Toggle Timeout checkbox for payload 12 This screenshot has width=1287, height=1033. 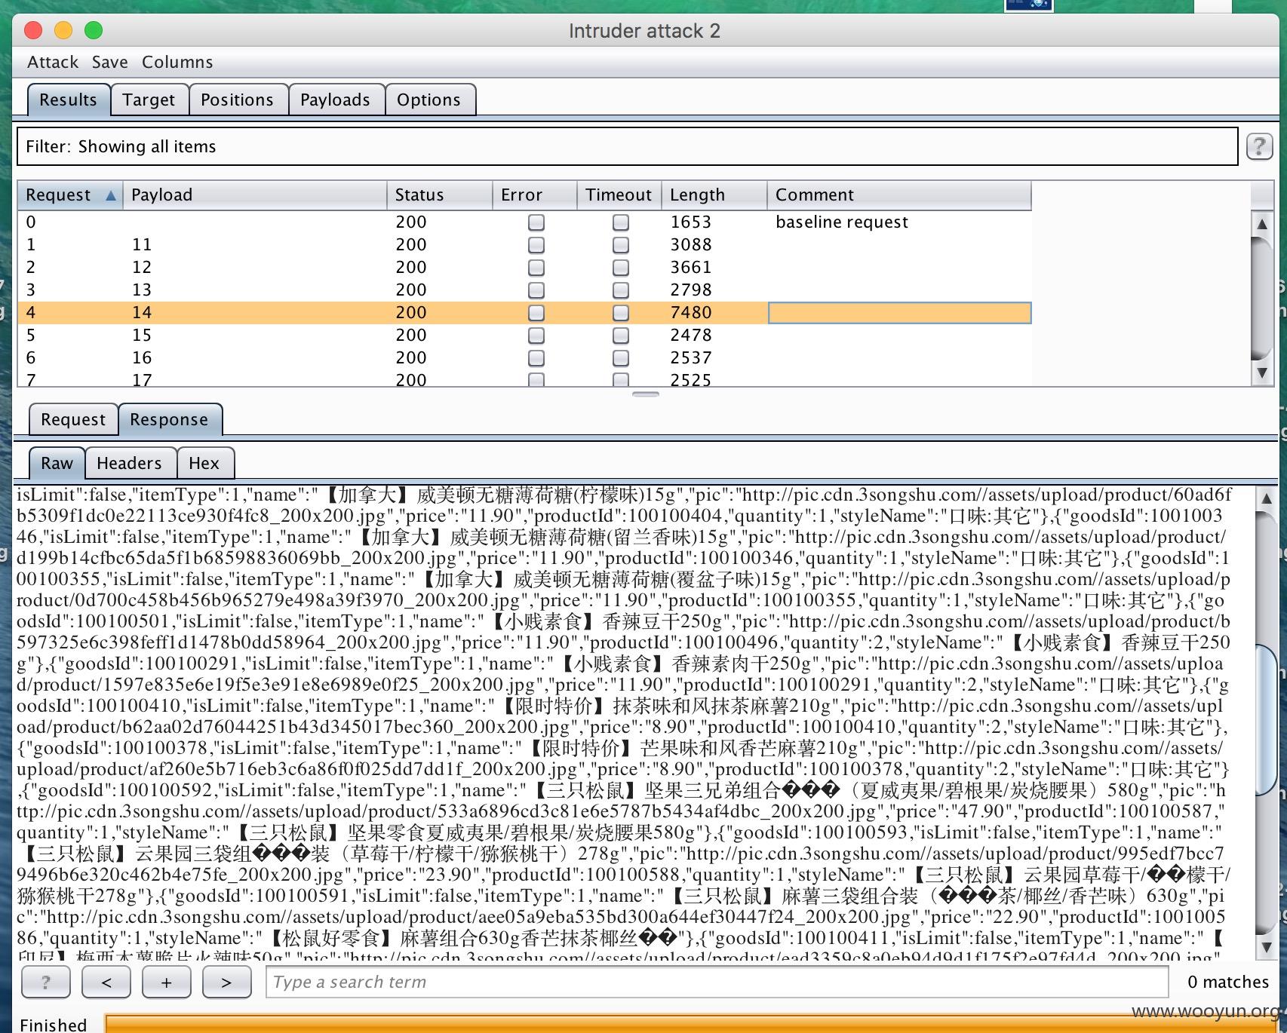(620, 268)
